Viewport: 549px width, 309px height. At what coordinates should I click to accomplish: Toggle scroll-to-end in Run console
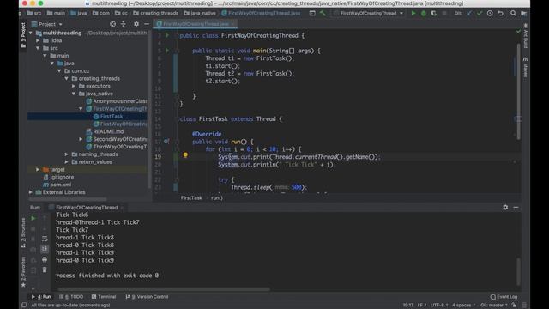pos(45,249)
